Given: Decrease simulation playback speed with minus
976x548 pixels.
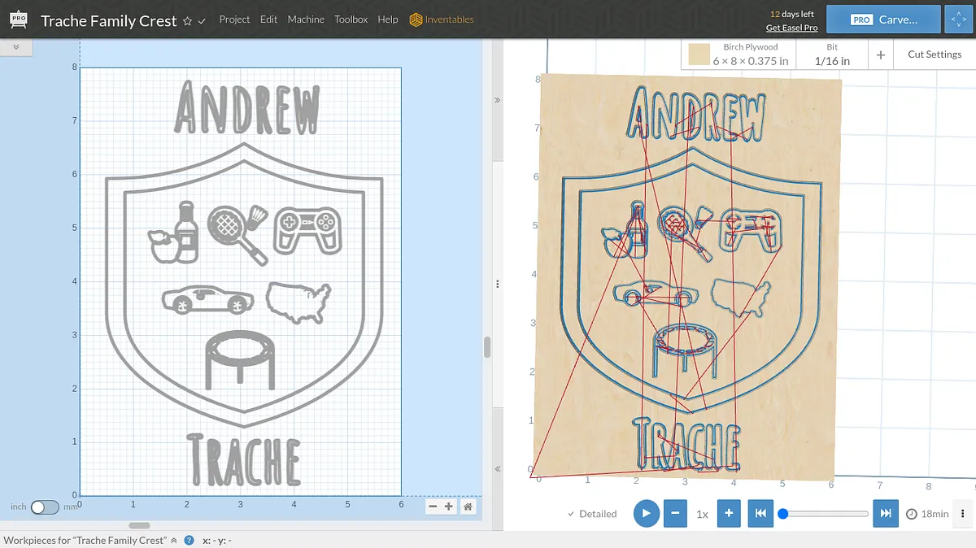Looking at the screenshot, I should [x=675, y=514].
